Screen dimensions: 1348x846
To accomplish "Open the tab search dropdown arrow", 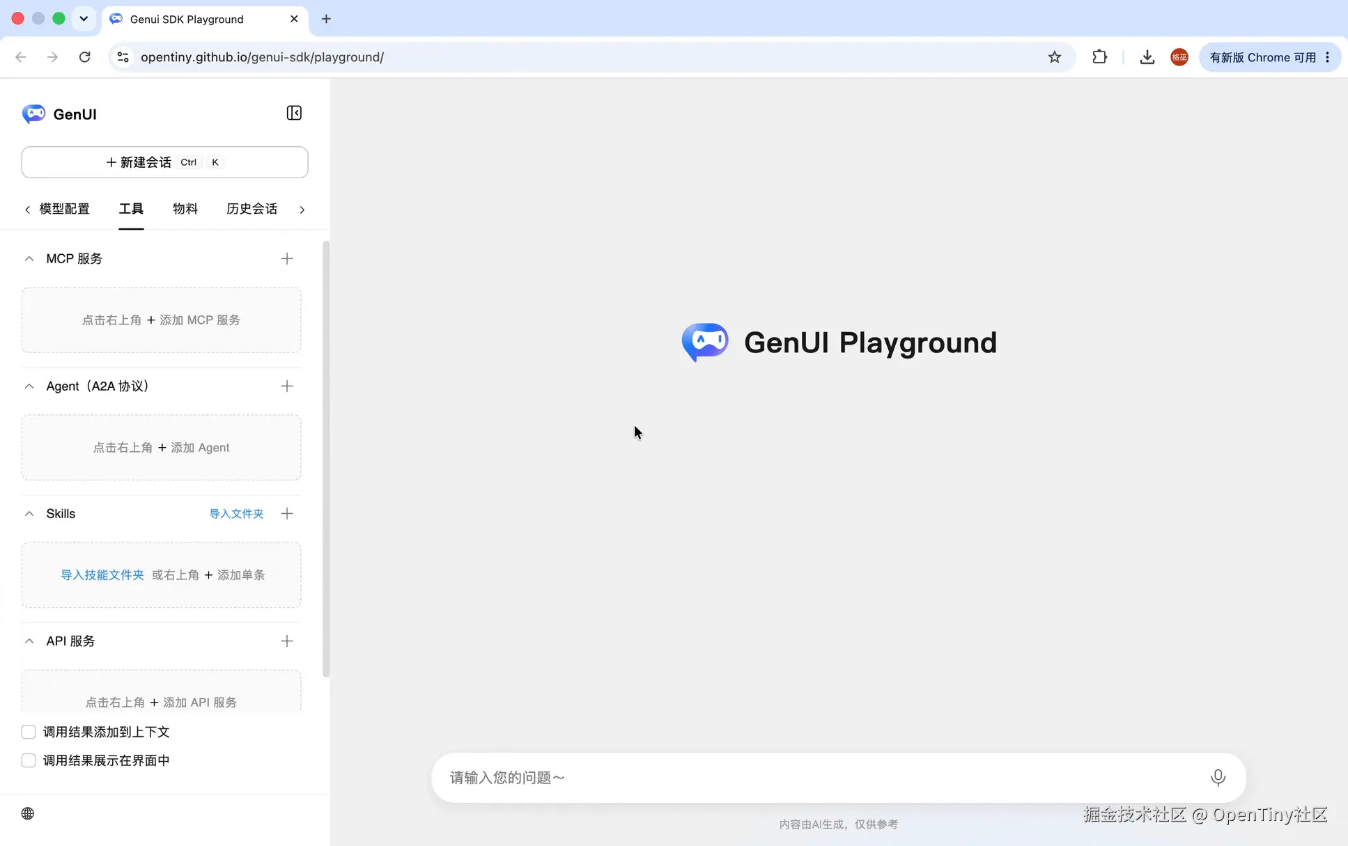I will point(84,19).
